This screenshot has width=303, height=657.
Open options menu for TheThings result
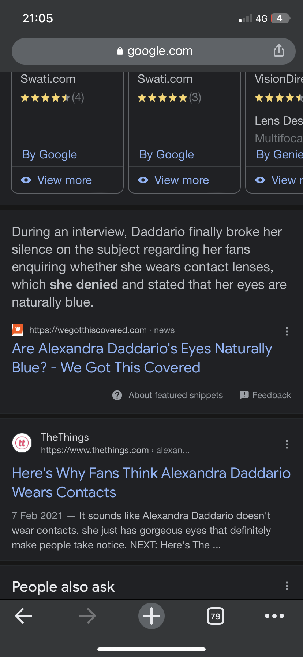pyautogui.click(x=287, y=444)
